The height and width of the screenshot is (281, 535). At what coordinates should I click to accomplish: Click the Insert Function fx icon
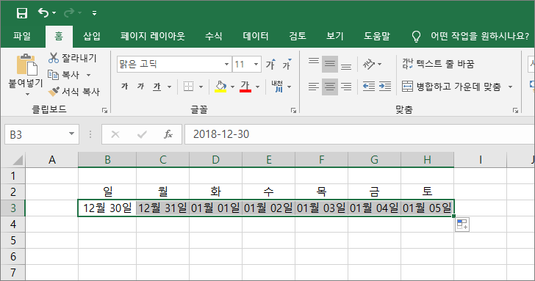(168, 134)
